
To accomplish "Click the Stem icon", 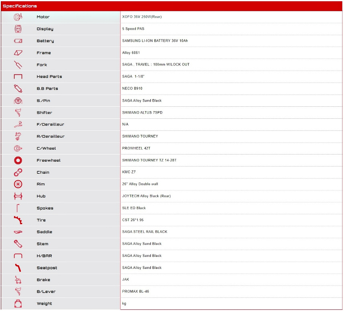I will pyautogui.click(x=18, y=244).
